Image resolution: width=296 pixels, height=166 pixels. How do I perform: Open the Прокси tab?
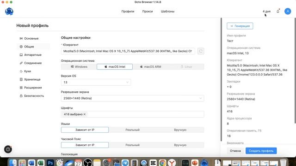(148, 11)
